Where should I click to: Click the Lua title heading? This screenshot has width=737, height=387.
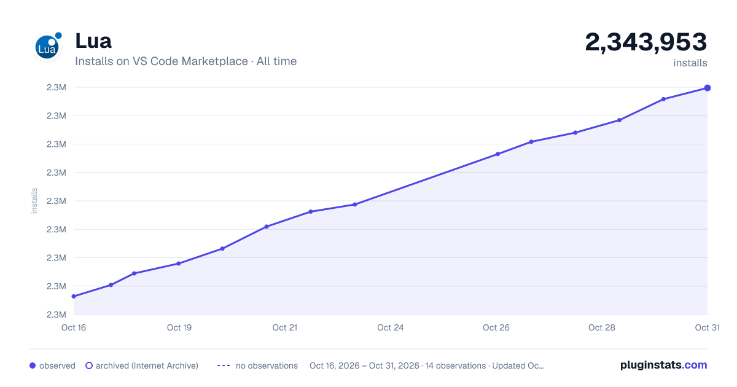[93, 41]
